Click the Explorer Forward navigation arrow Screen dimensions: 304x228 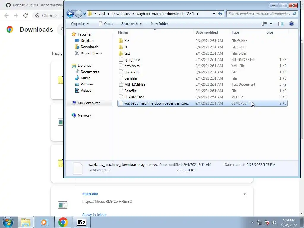[78, 14]
